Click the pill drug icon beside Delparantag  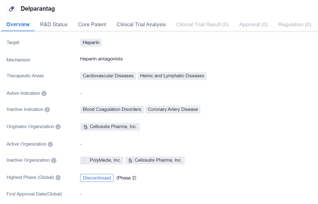pos(11,9)
